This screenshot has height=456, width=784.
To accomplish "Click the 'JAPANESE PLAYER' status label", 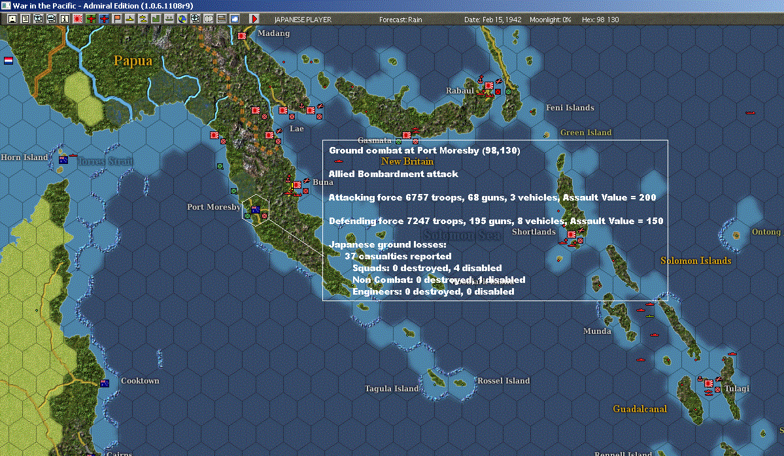I will (x=303, y=20).
